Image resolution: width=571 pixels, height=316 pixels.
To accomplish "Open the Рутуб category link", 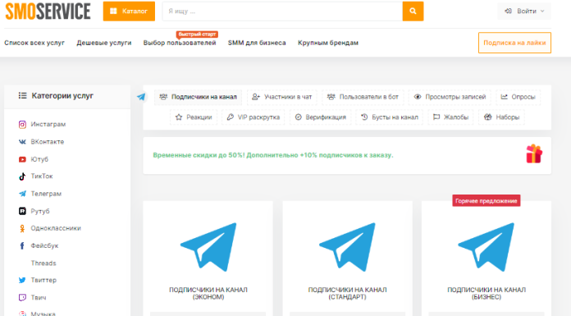I will tap(40, 211).
